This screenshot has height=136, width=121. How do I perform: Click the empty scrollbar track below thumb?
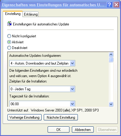point(111,82)
